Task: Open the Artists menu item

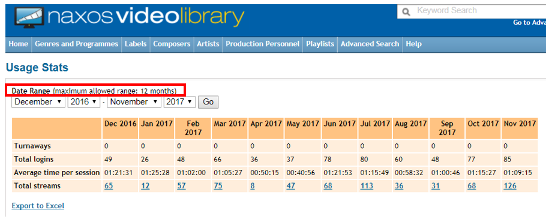Action: [208, 44]
